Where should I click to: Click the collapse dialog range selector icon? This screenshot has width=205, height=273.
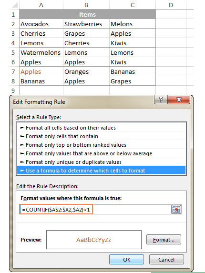(176, 209)
